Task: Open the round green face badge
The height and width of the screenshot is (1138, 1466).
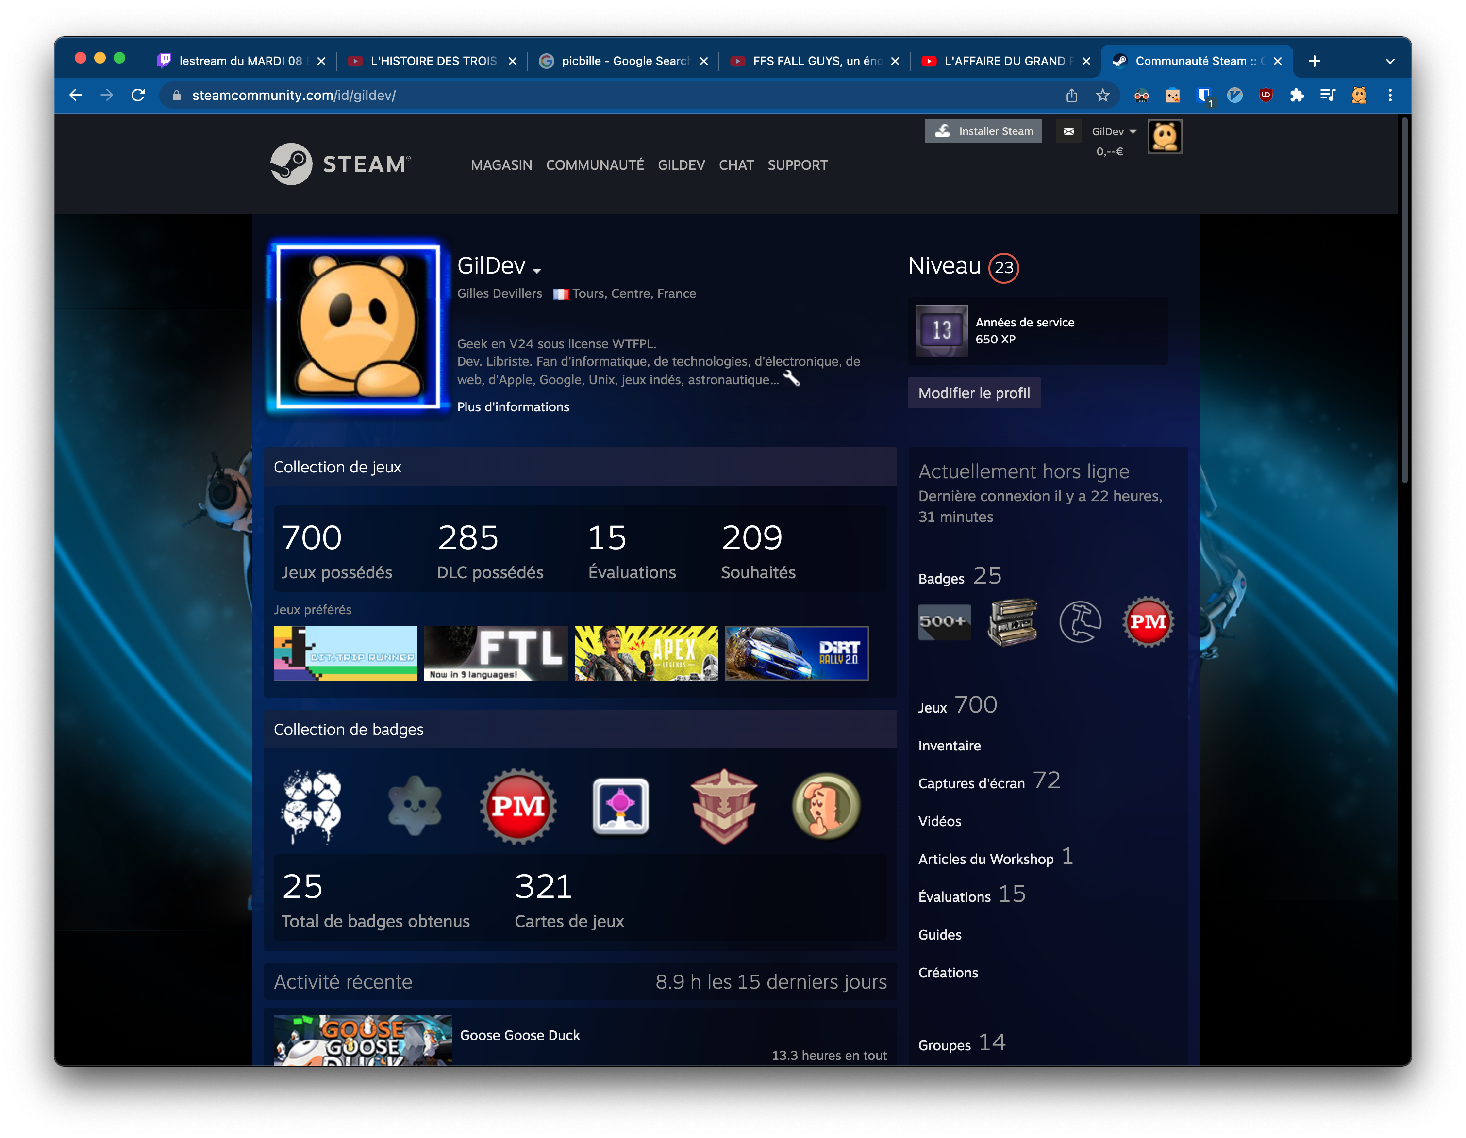Action: [826, 806]
